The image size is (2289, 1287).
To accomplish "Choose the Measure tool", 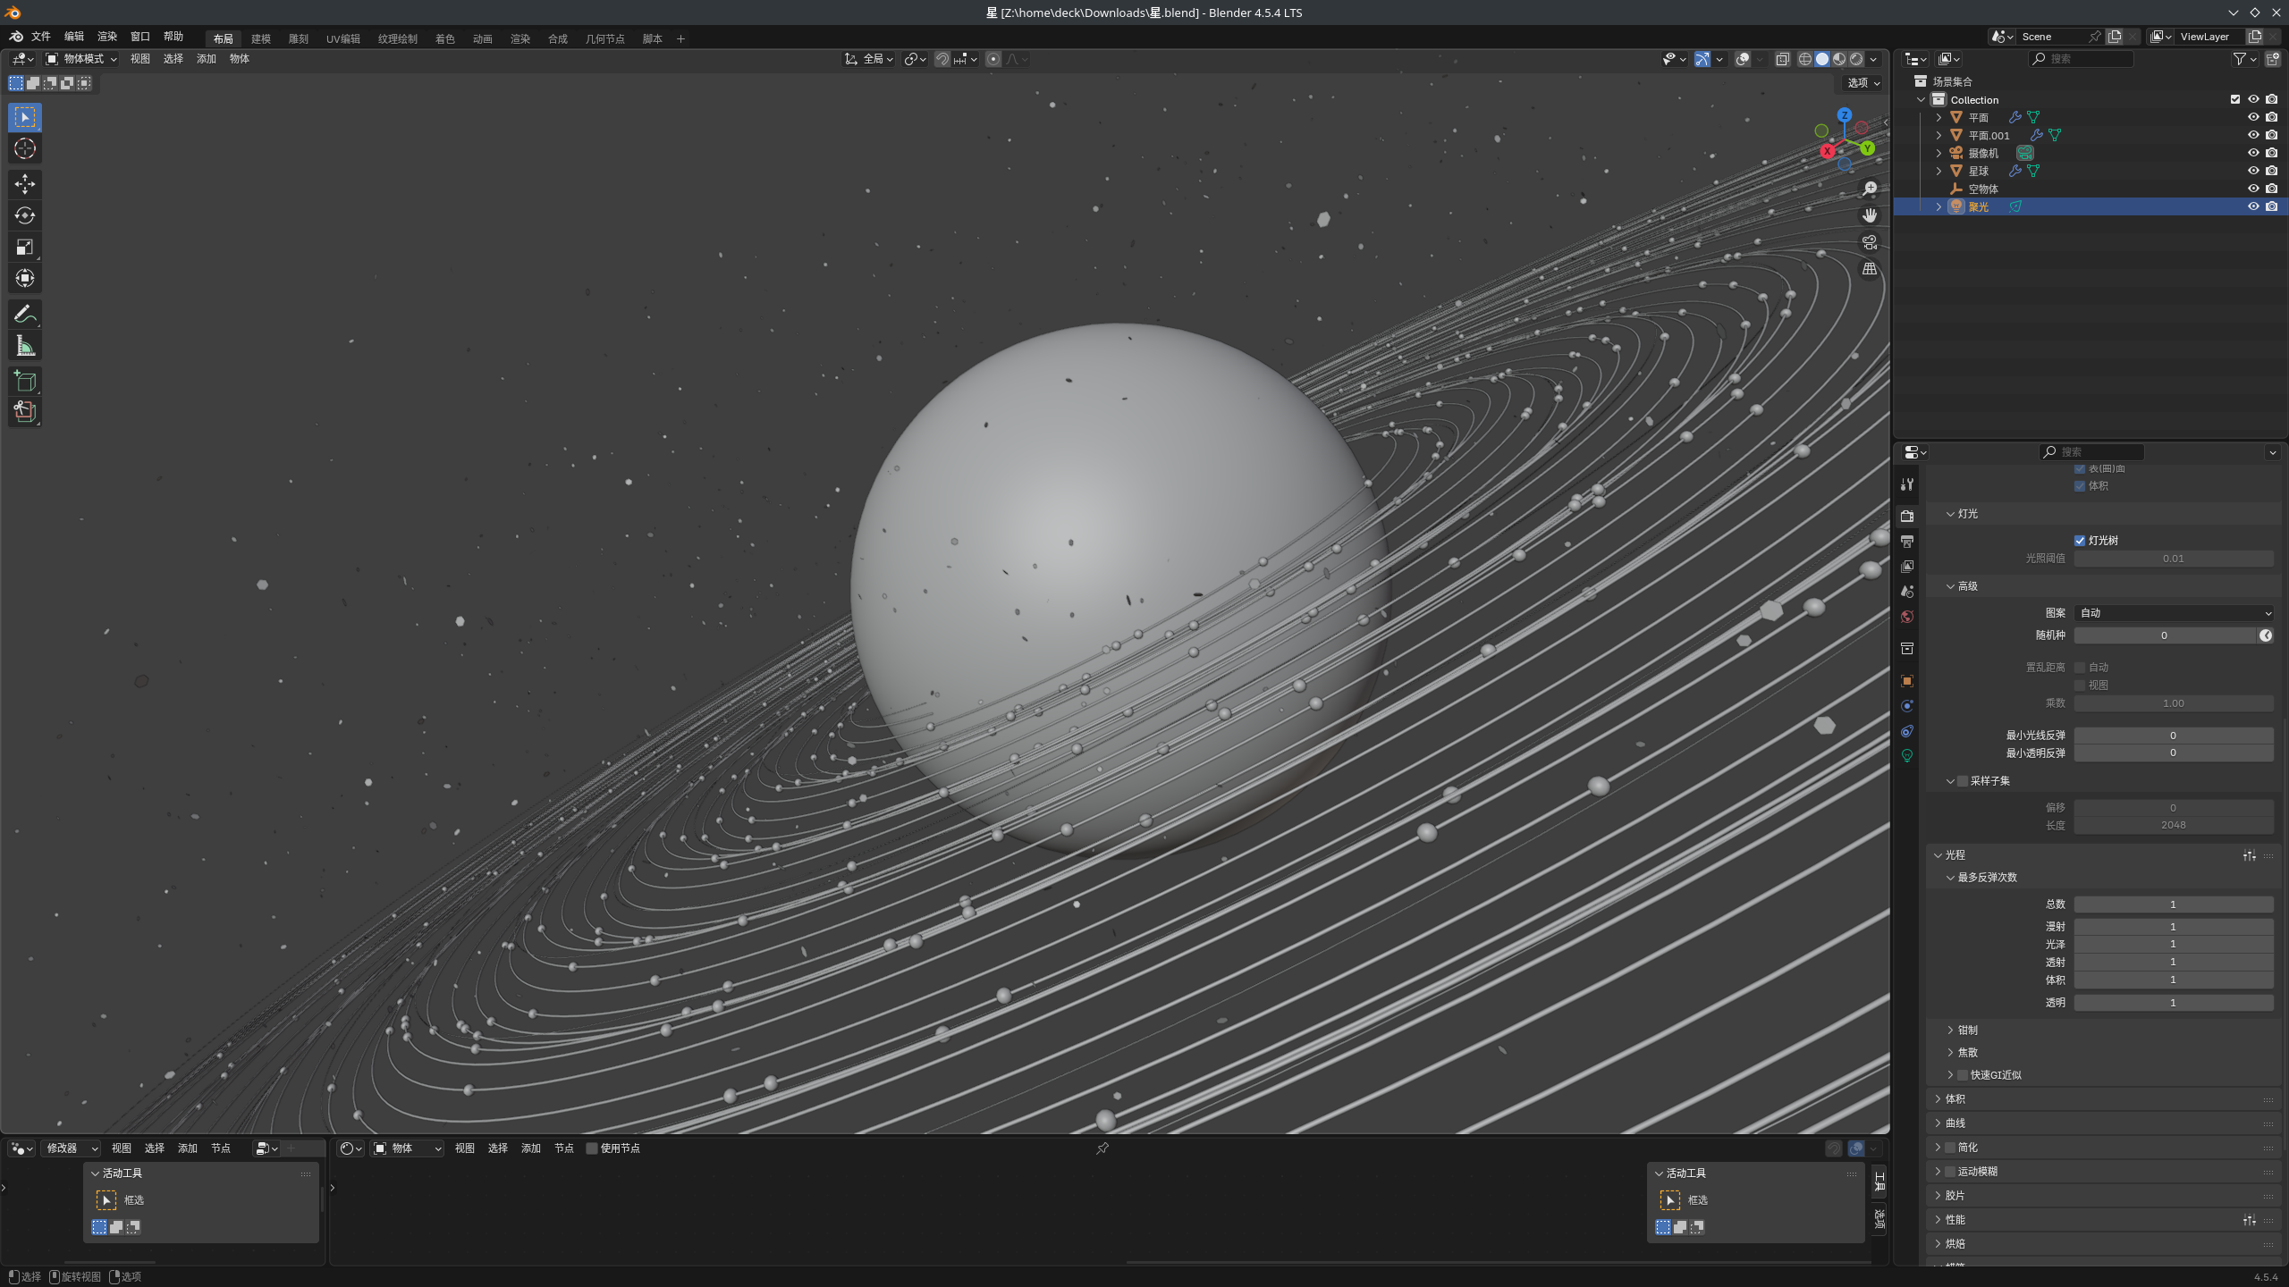I will (24, 346).
